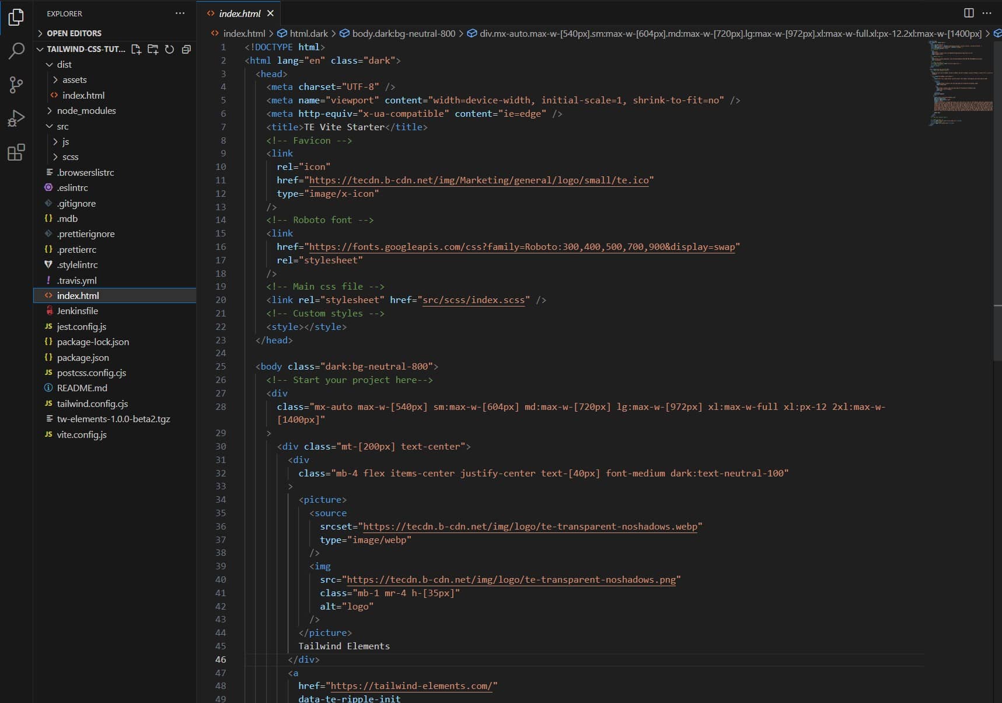Collapse the dist folder

click(x=114, y=64)
